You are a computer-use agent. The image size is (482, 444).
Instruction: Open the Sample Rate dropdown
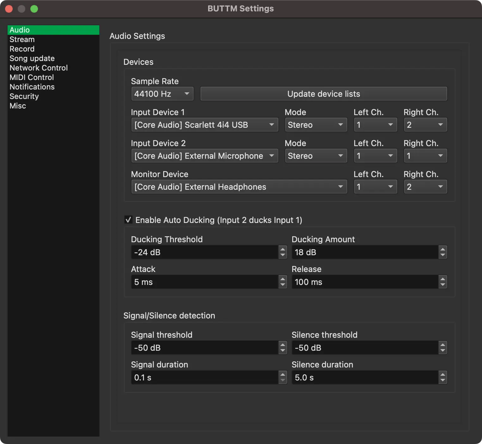162,94
